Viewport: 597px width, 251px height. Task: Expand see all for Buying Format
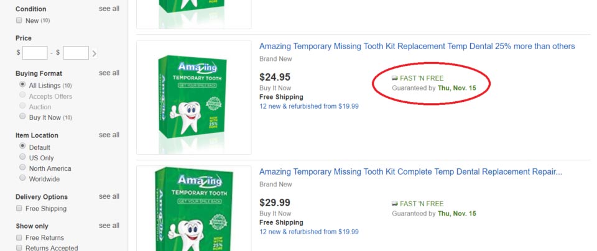click(109, 73)
